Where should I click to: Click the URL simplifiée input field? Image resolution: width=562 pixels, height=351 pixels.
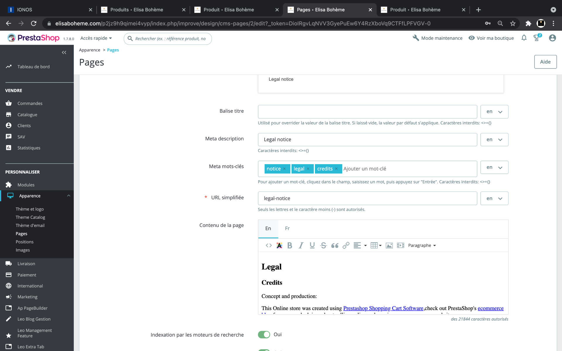pyautogui.click(x=367, y=198)
